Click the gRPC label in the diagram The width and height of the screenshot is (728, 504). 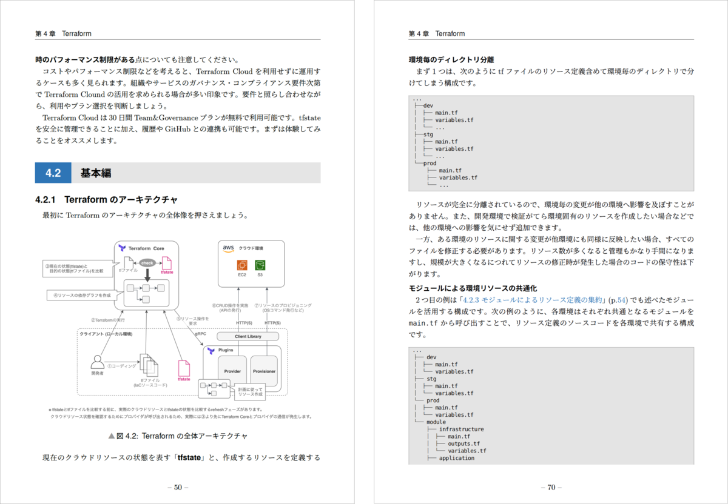[200, 333]
